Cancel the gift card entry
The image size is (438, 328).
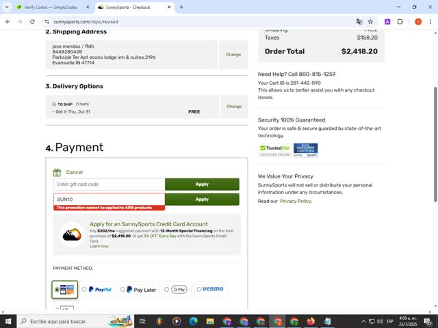75,172
